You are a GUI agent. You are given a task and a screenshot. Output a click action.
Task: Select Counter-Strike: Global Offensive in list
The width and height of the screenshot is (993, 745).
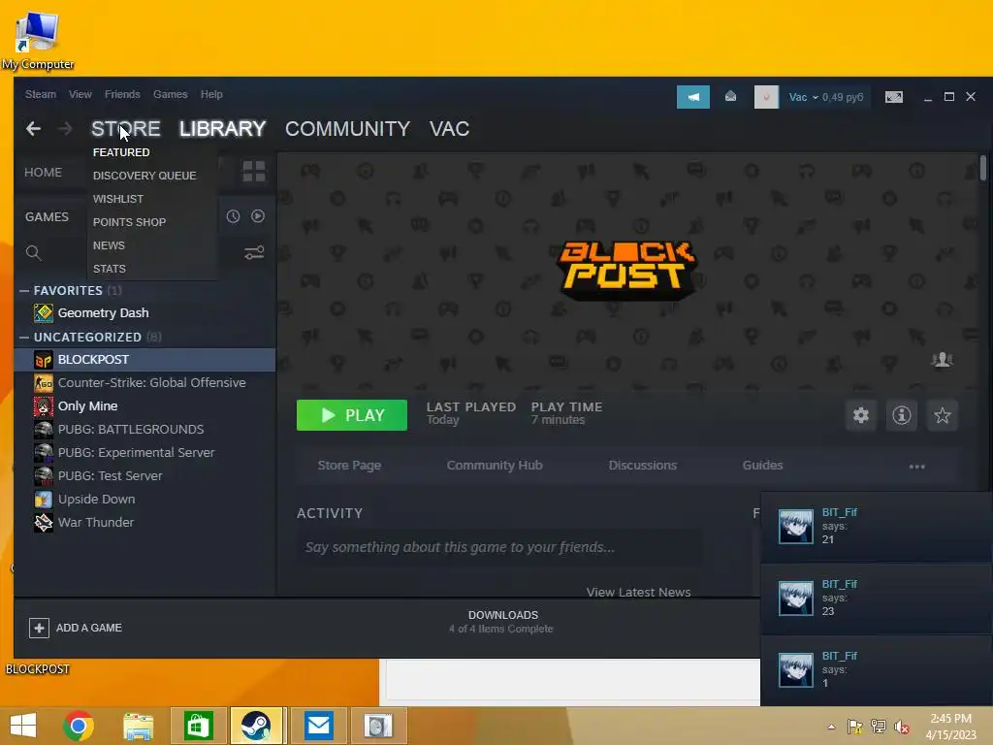pyautogui.click(x=145, y=382)
